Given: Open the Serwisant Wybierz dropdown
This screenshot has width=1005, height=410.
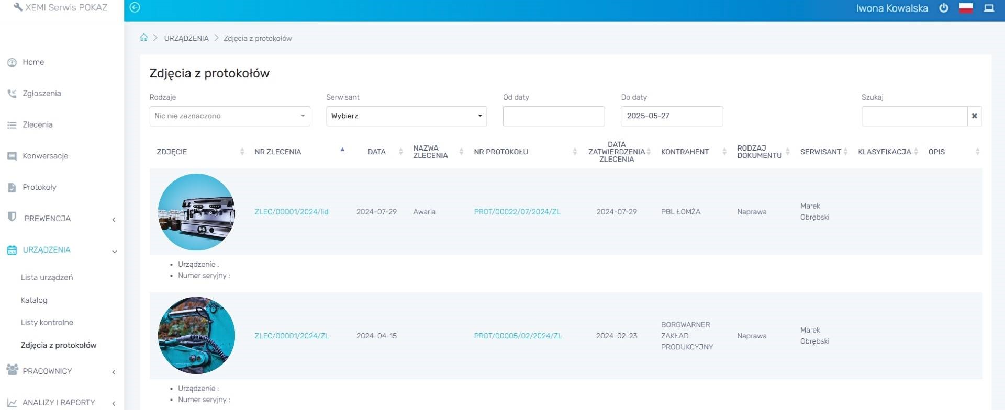Looking at the screenshot, I should (406, 116).
